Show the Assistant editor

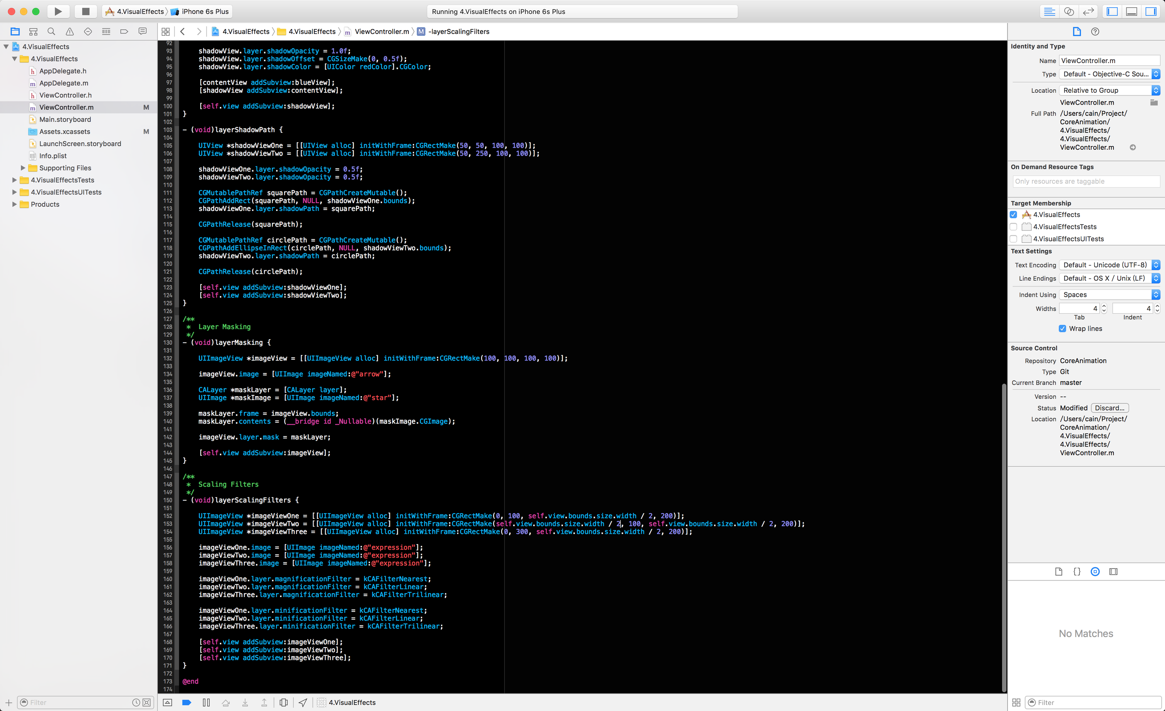click(x=1069, y=11)
